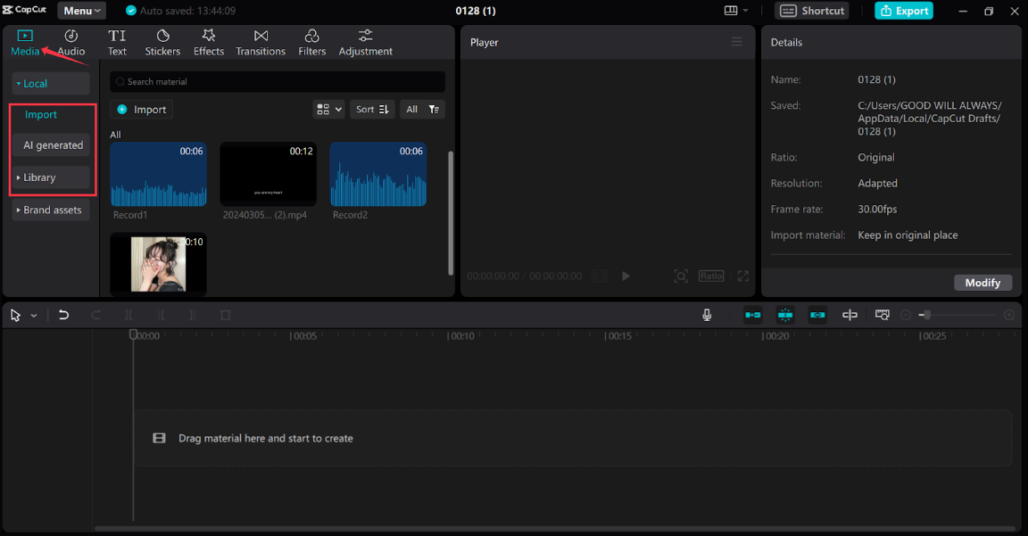Click the Auto saved status text

pyautogui.click(x=187, y=11)
